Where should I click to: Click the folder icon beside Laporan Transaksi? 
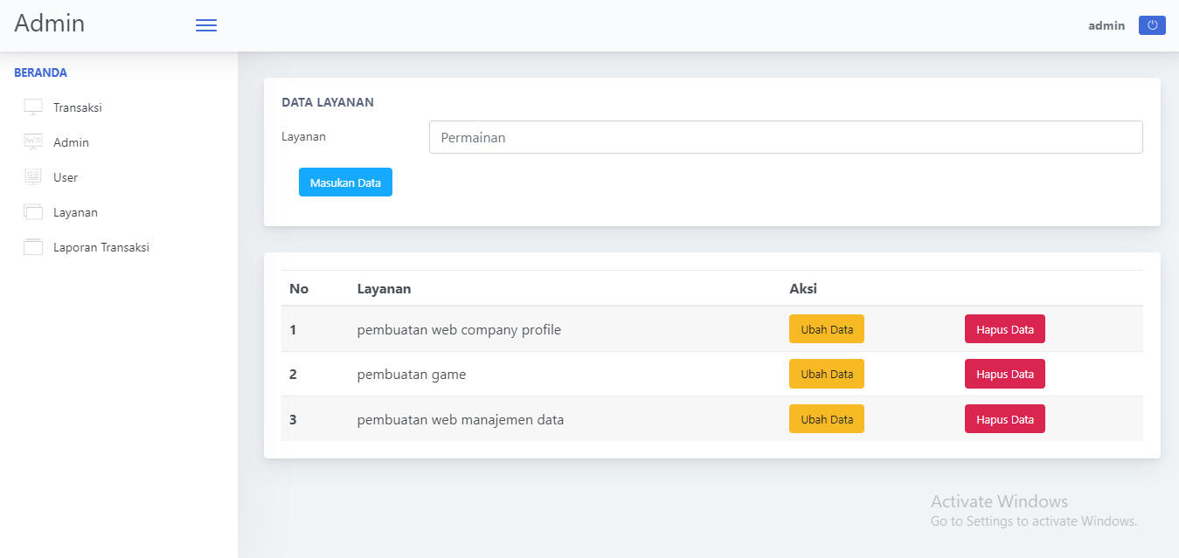click(33, 247)
